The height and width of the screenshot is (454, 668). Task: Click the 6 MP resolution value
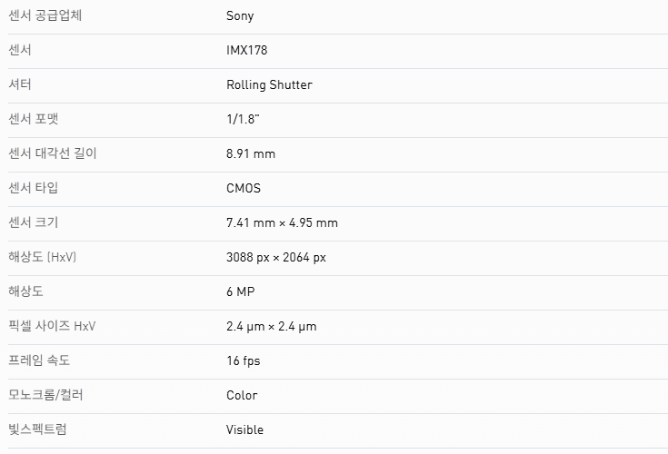point(242,291)
